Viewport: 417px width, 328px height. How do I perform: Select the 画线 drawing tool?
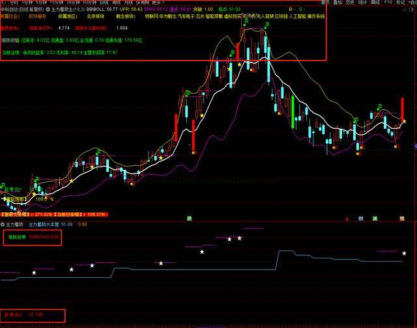381,3
